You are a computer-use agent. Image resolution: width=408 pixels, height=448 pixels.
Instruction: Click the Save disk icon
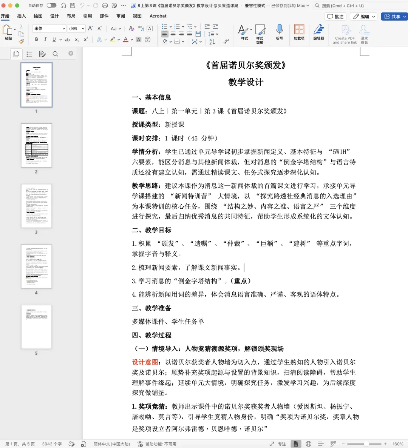tap(73, 5)
